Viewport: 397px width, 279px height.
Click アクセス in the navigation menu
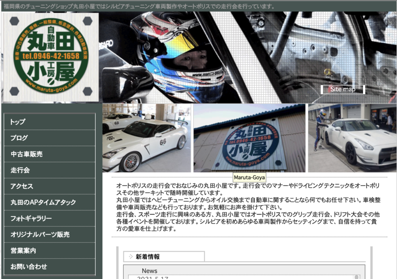pyautogui.click(x=49, y=186)
